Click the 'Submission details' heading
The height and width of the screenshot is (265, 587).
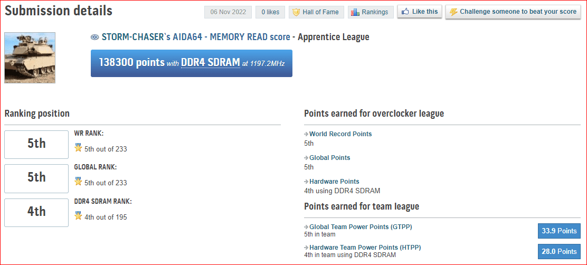click(x=59, y=11)
